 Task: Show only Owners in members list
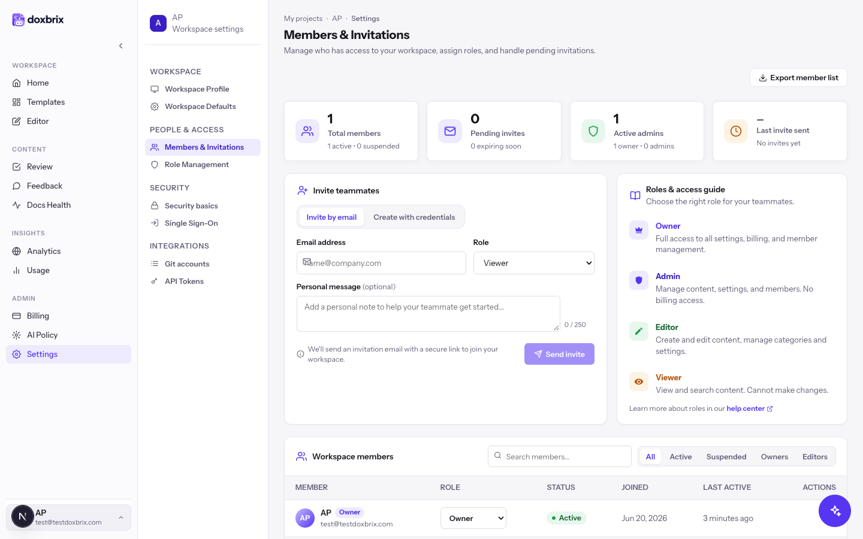[x=774, y=456]
